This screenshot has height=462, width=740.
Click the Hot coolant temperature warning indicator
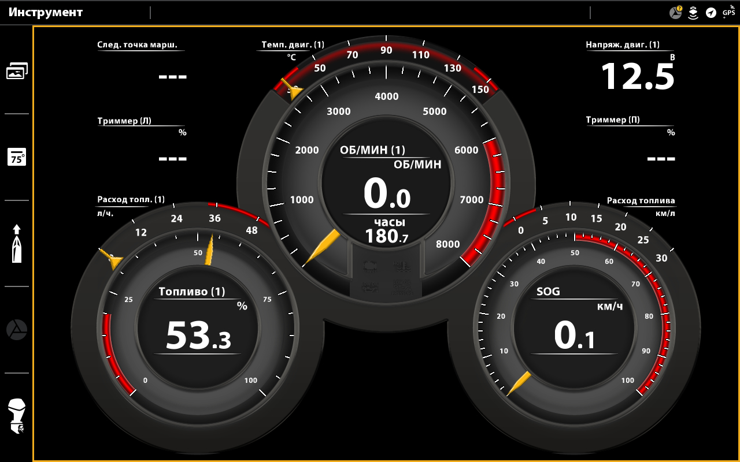(402, 266)
